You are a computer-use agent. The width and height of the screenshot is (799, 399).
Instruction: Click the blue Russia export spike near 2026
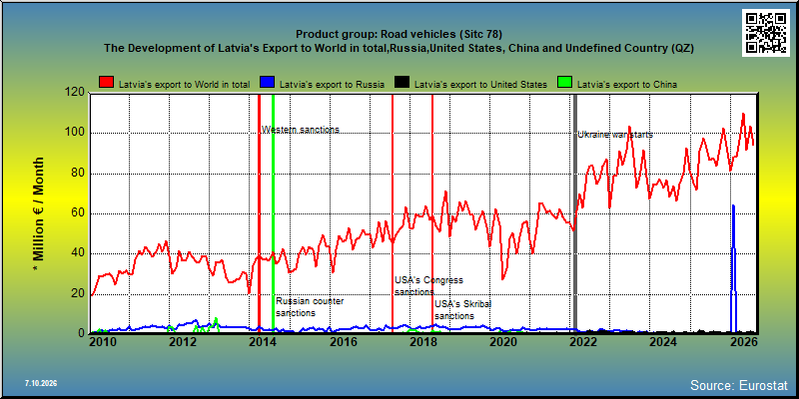click(x=733, y=268)
